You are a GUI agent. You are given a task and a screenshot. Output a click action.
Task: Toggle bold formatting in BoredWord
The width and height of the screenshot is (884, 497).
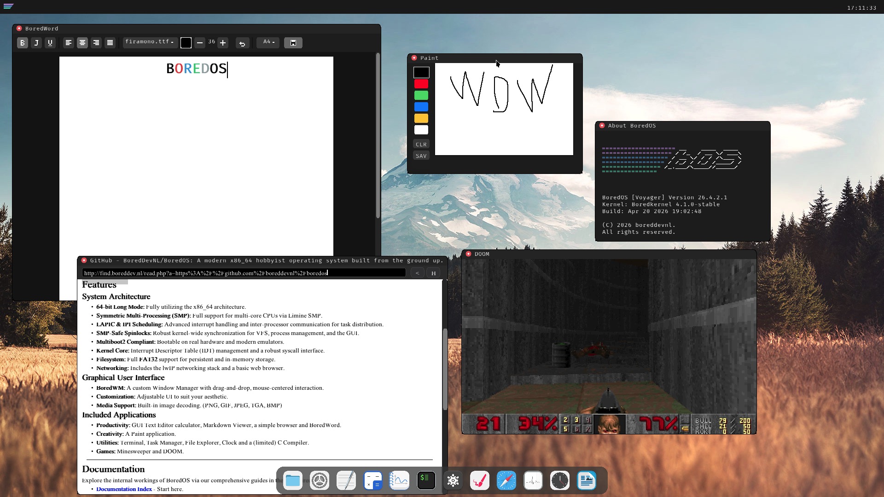pos(23,43)
